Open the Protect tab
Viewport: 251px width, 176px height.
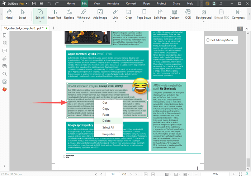tap(161, 4)
